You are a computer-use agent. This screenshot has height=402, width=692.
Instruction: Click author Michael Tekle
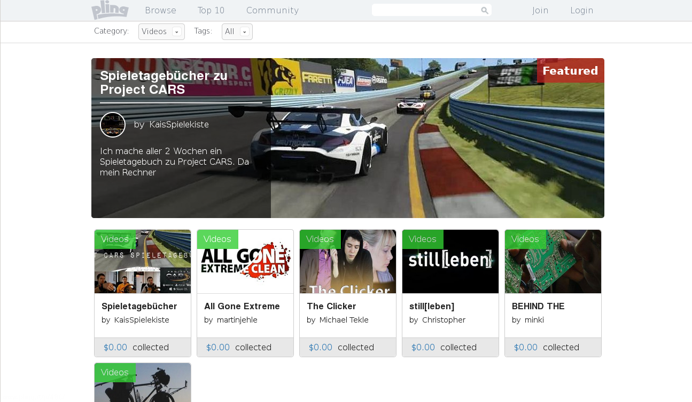click(344, 320)
